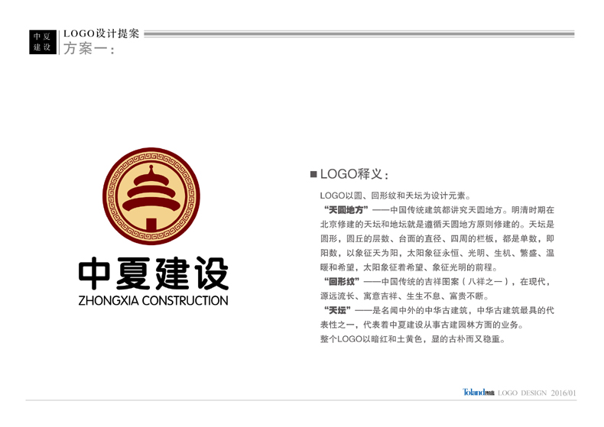The image size is (604, 427).
Task: Click the gray square bullet before LOGO释义
Action: 313,174
